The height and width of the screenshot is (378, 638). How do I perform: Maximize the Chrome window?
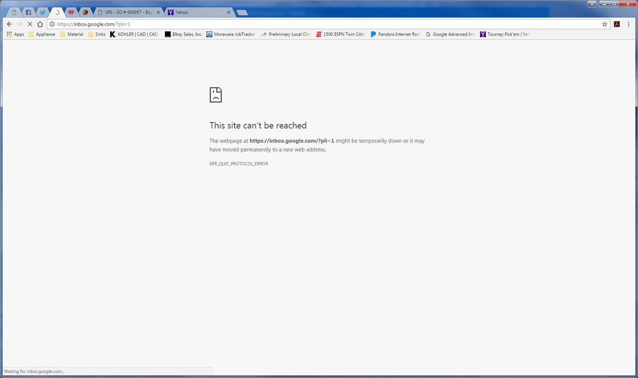point(615,3)
